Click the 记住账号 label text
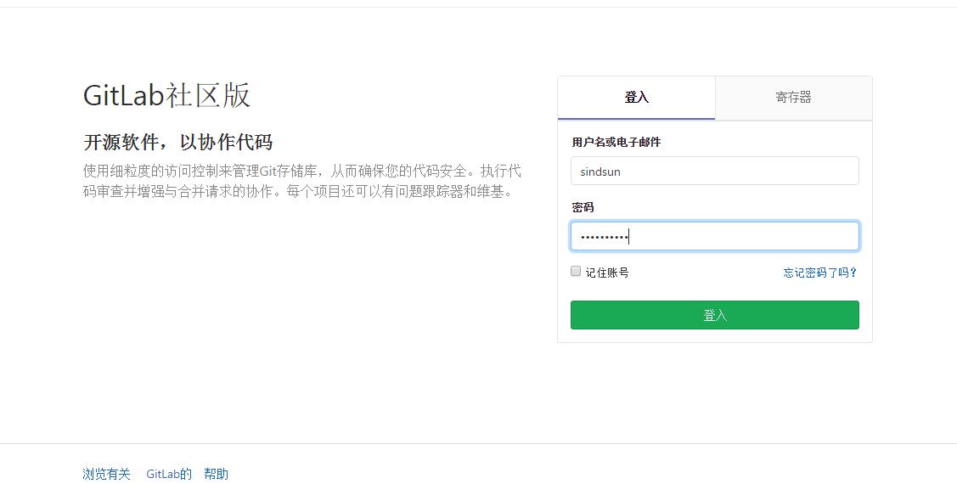957x484 pixels. 607,273
